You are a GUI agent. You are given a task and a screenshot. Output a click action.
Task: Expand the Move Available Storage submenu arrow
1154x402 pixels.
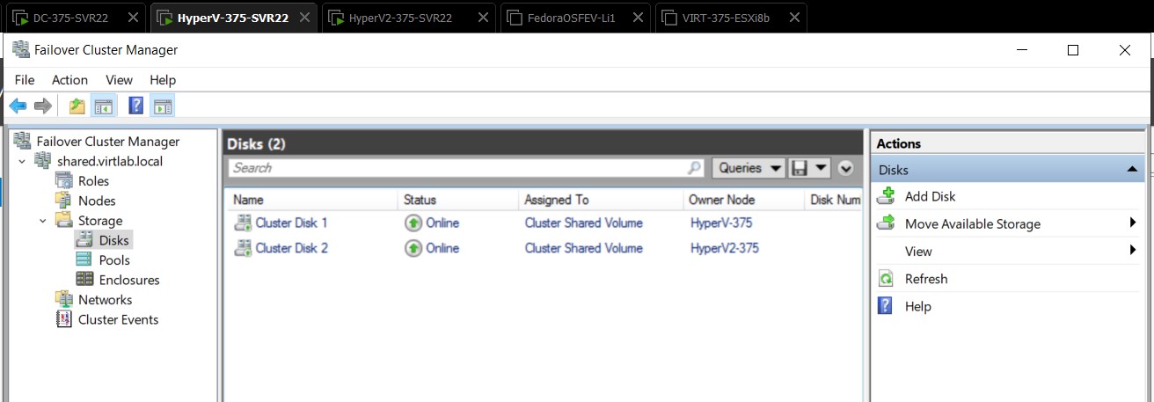click(1133, 223)
